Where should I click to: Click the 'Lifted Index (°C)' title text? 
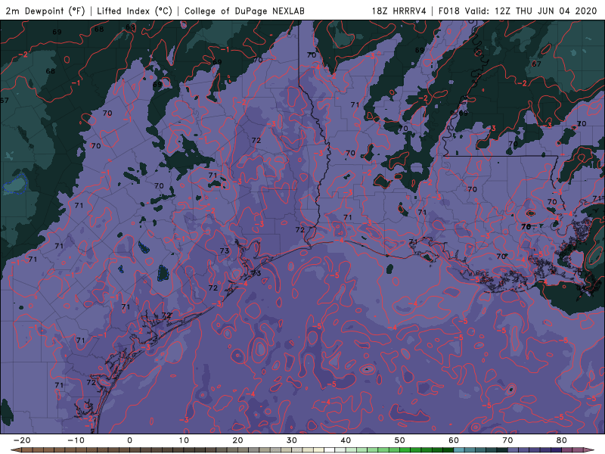[135, 11]
